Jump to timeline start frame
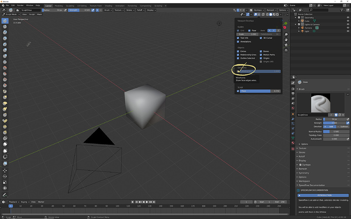351x219 pixels. coord(136,202)
